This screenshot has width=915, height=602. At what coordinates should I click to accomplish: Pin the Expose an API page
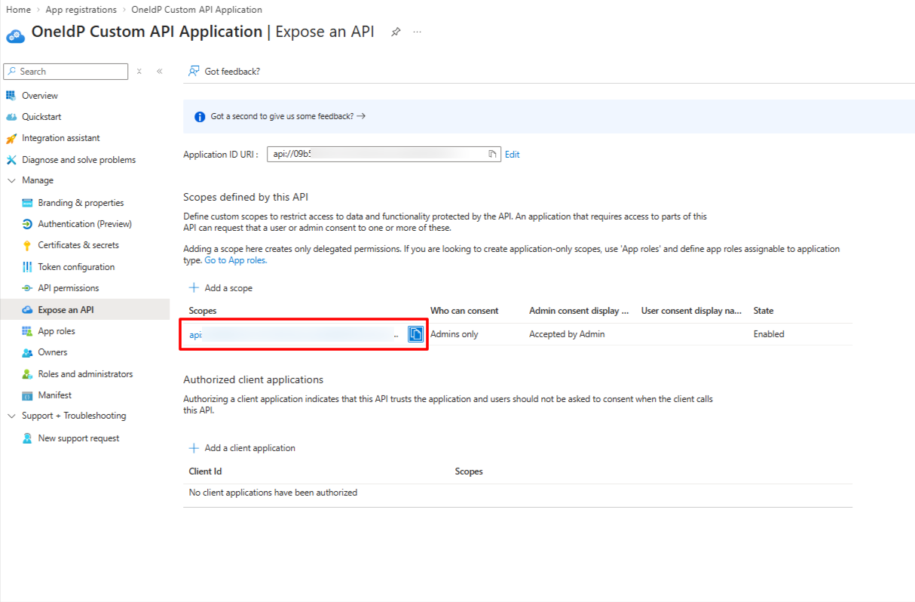click(x=396, y=32)
